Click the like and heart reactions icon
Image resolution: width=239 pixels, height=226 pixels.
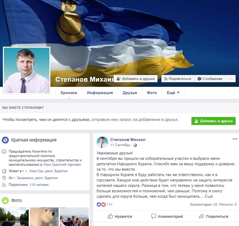101,204
